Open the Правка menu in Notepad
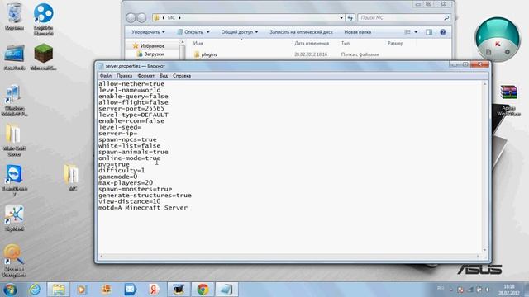This screenshot has width=529, height=297. [124, 76]
